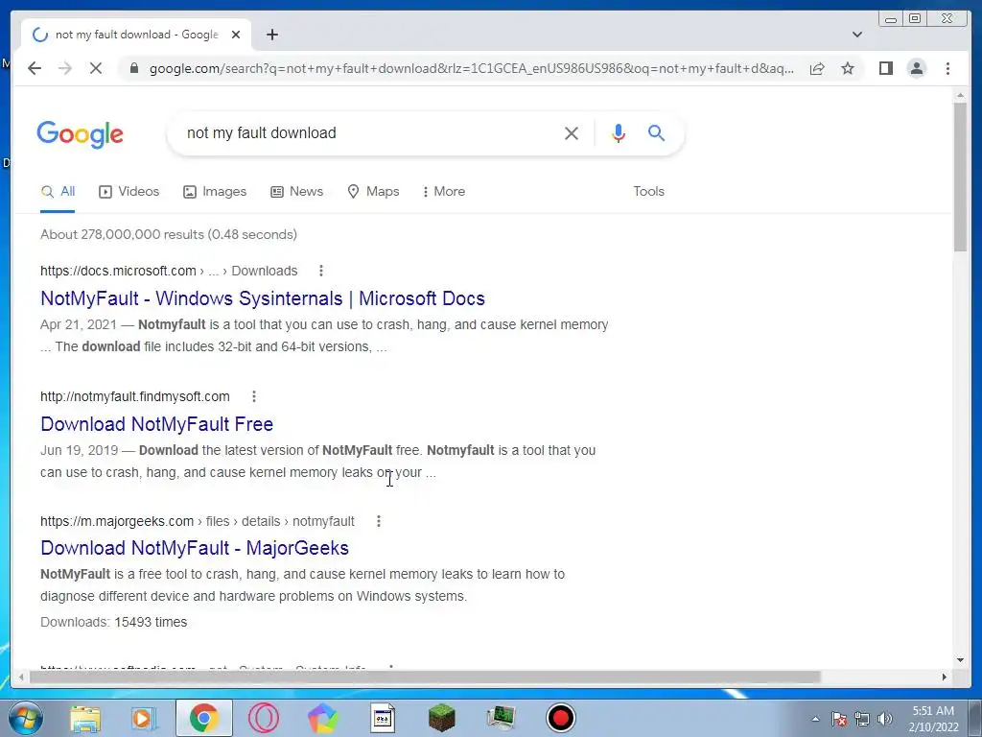The image size is (982, 737).
Task: Close the 'not my fault download' tab
Action: [236, 35]
